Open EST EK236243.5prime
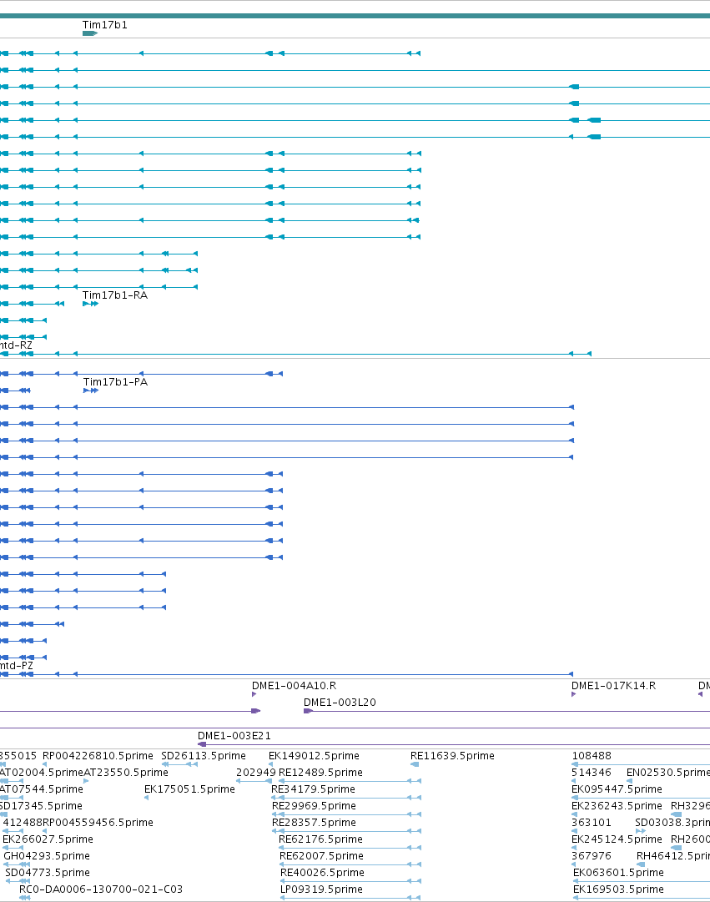 [617, 806]
